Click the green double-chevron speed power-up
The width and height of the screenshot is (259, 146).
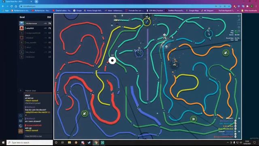pyautogui.click(x=193, y=119)
